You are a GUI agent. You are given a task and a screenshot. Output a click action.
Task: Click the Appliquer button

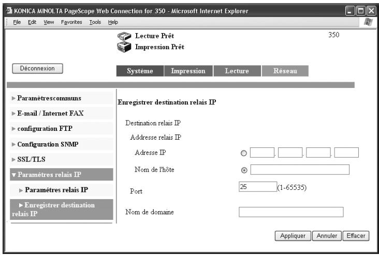coord(293,236)
